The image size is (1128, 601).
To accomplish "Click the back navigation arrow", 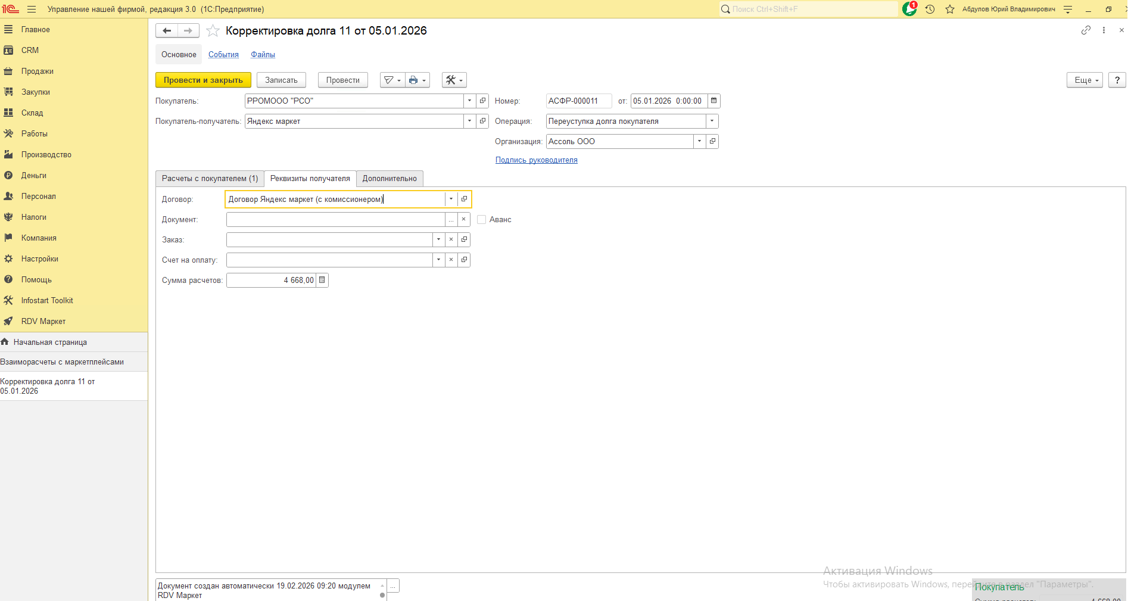I will coord(167,31).
